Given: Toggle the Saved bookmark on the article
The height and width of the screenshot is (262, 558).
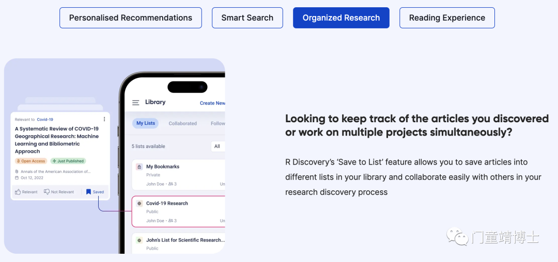Looking at the screenshot, I should pyautogui.click(x=95, y=192).
